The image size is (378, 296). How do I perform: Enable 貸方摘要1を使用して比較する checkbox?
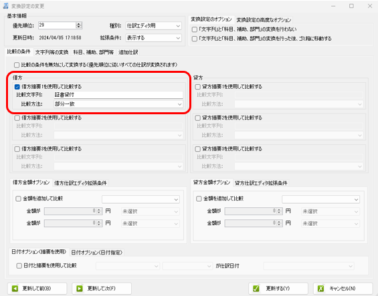197,87
